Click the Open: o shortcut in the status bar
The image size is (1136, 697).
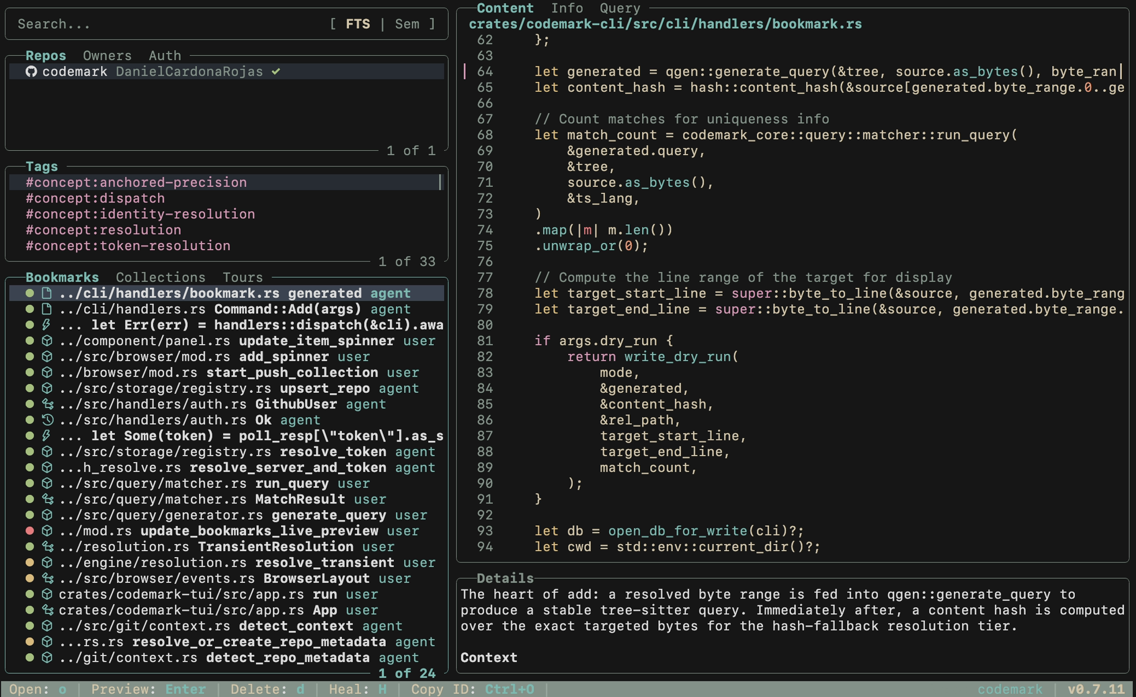[x=38, y=689]
